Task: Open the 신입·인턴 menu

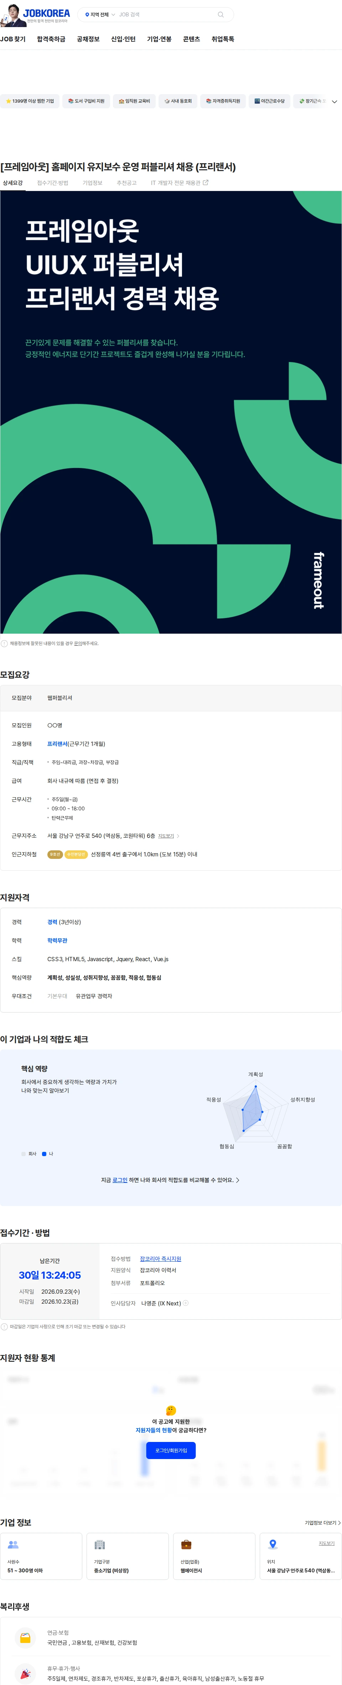Action: click(x=123, y=39)
